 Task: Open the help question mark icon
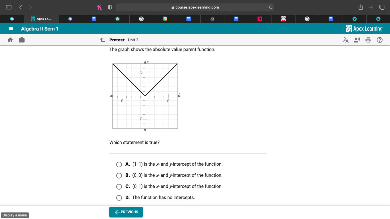(380, 40)
